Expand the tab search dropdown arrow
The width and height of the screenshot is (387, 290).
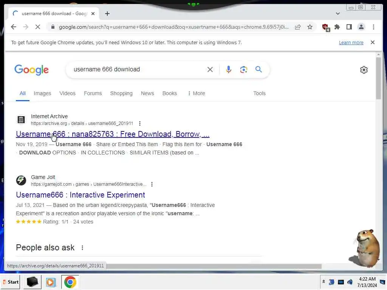337,14
